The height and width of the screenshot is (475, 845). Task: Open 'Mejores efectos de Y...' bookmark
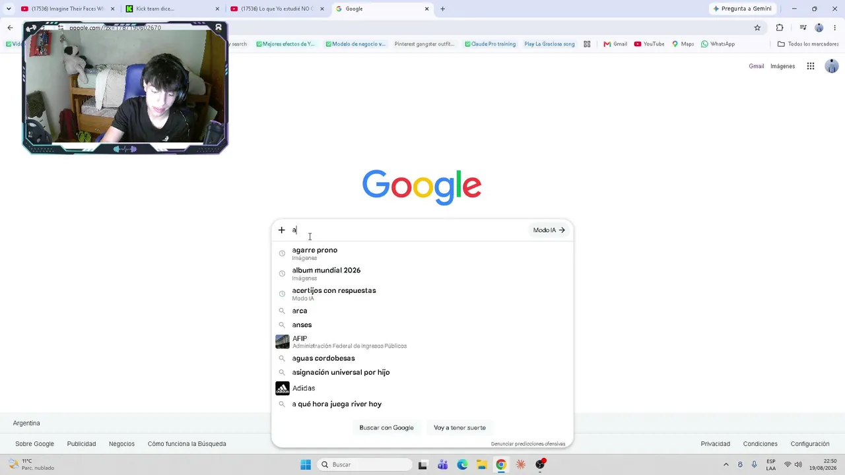(x=285, y=44)
